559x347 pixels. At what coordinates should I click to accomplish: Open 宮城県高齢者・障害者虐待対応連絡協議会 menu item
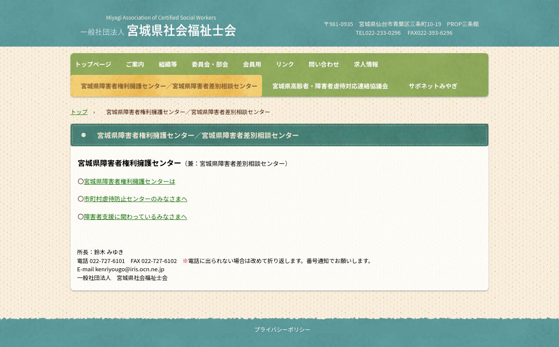(330, 86)
